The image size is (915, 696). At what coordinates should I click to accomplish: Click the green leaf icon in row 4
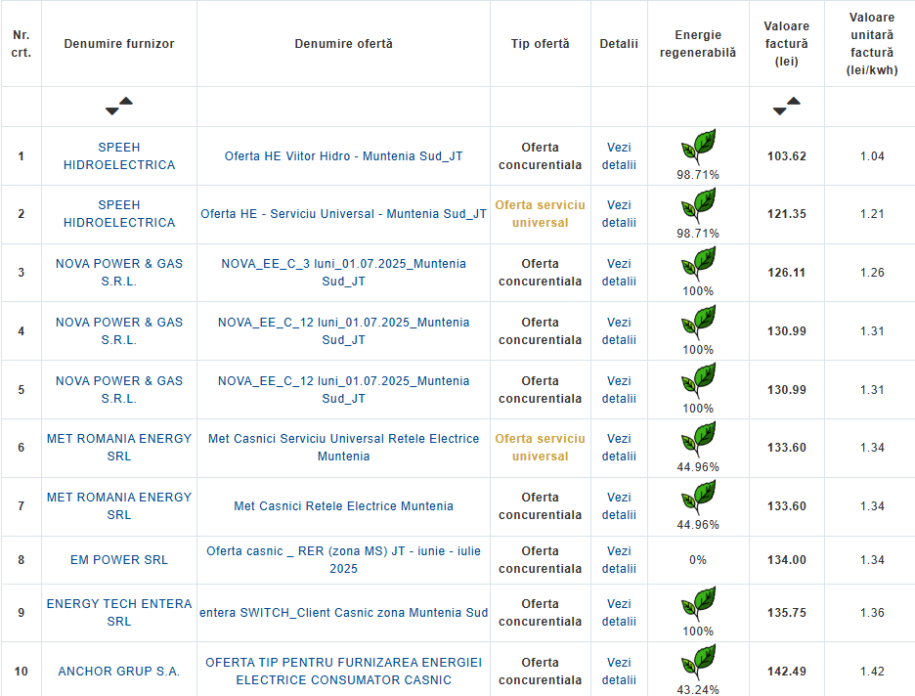pyautogui.click(x=698, y=322)
